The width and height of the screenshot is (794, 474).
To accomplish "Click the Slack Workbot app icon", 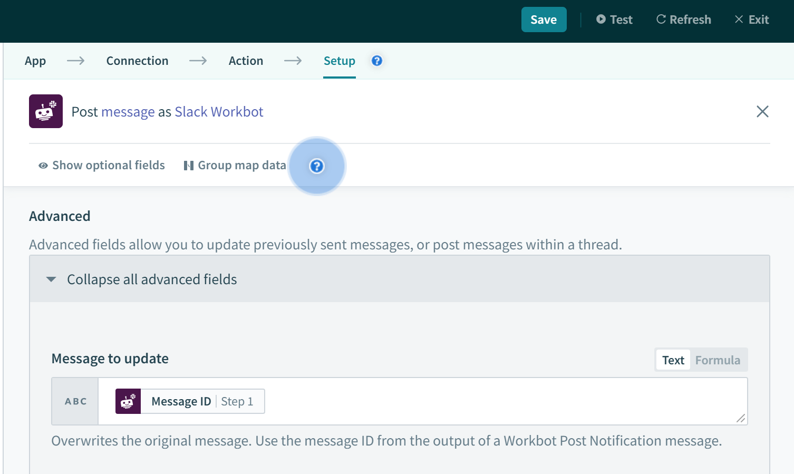I will coord(45,111).
